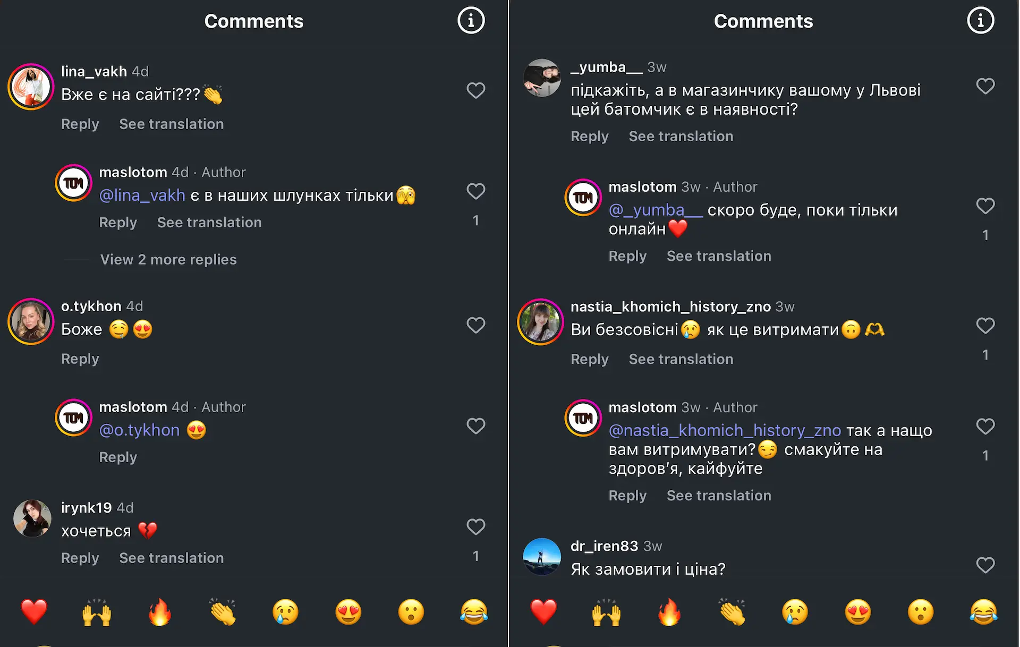Show translation of nastia_khomich_history_zno's comment
The width and height of the screenshot is (1020, 647).
point(681,359)
